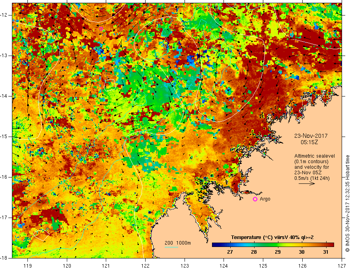This screenshot has height=270, width=350.
Task: Click the 'Argo' legend label
Action: (x=265, y=199)
